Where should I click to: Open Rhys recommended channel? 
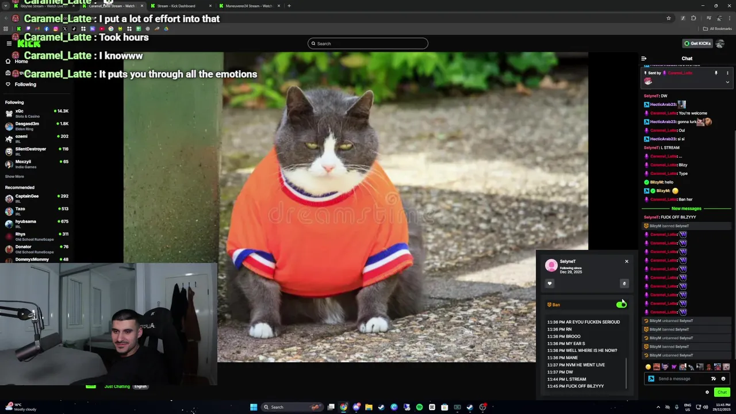37,236
